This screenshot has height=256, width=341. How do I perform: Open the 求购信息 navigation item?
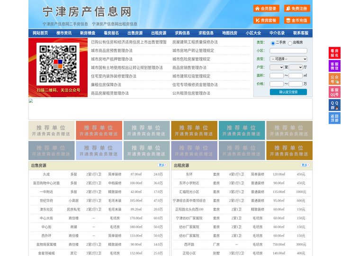[x=182, y=33]
